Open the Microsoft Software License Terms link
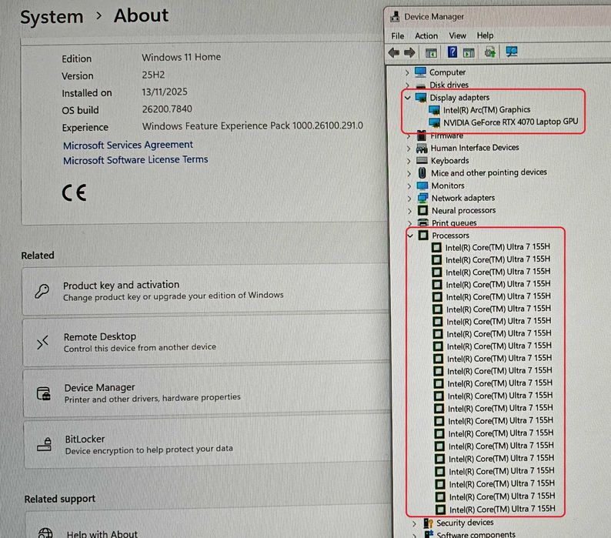Screen dimensions: 611x538 click(135, 160)
